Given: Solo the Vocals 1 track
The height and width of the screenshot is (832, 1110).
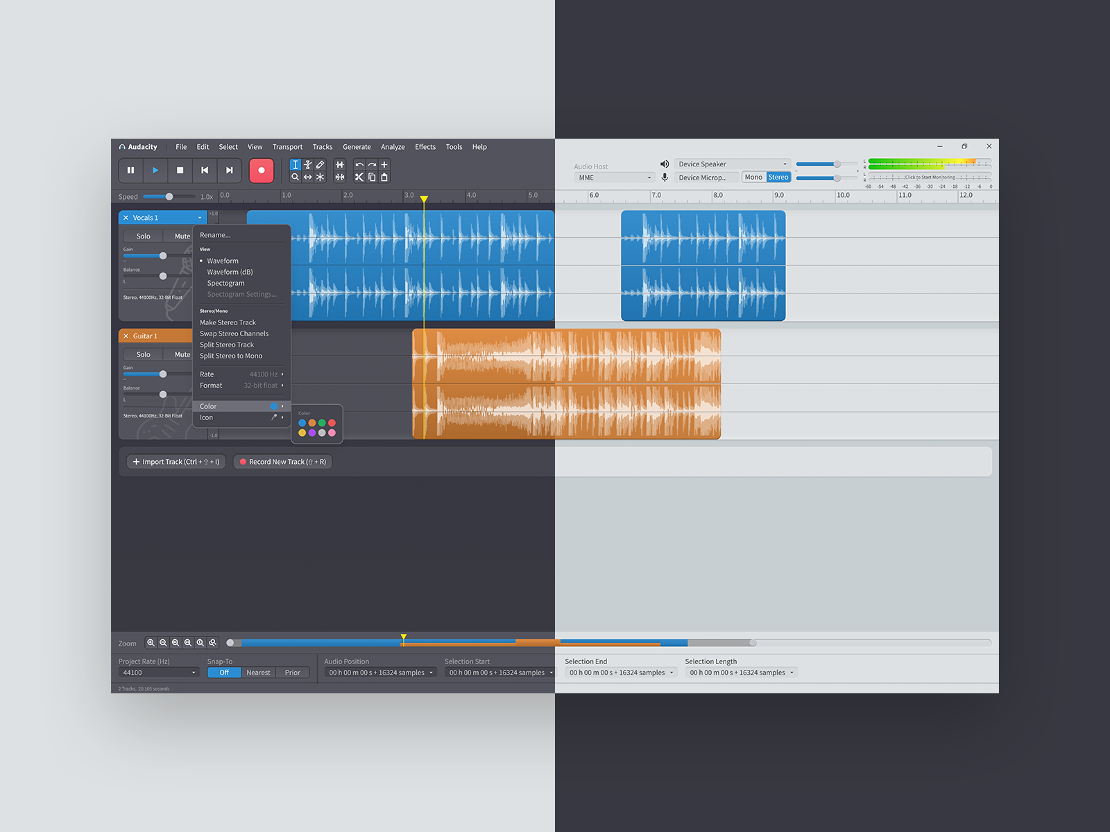Looking at the screenshot, I should (144, 236).
